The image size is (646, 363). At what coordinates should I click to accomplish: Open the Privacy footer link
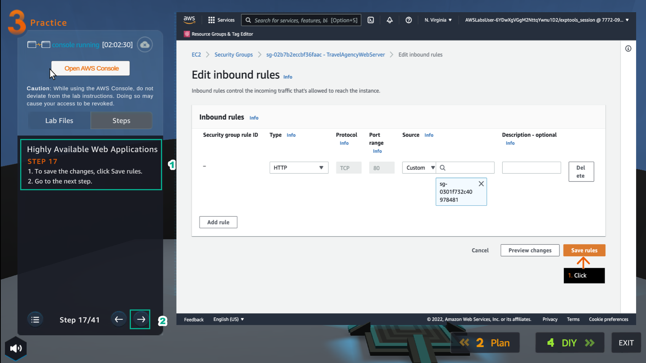coord(550,319)
